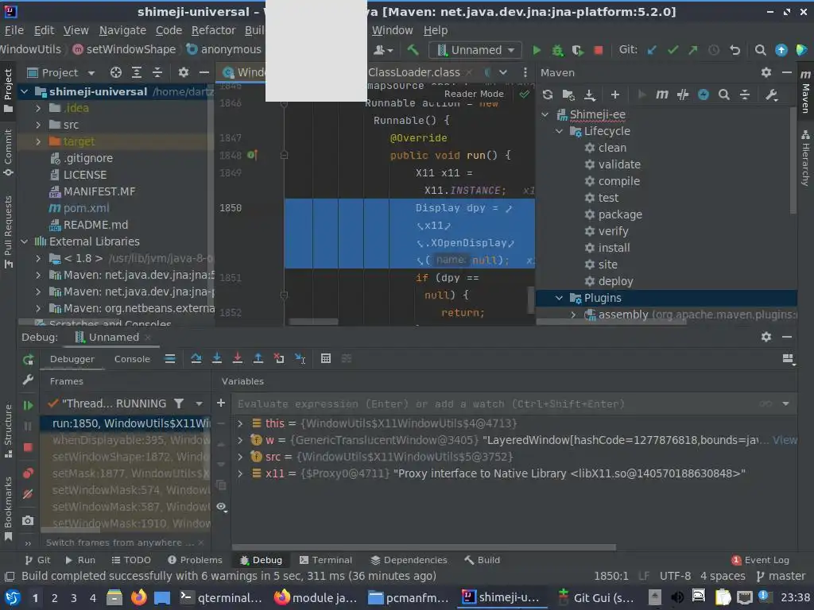
Task: Resume program in the debug sidebar
Action: 28,405
